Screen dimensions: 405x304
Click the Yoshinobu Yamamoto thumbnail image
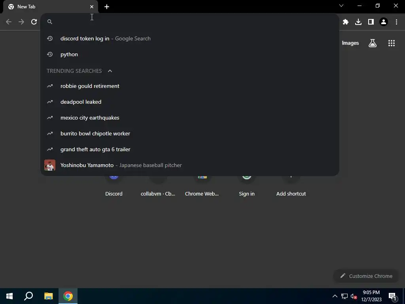(50, 165)
